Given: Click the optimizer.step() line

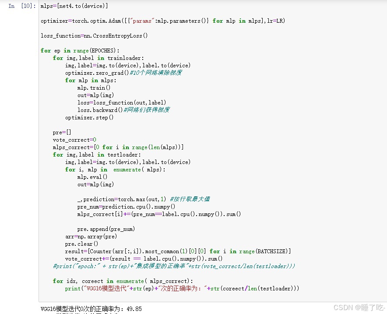Looking at the screenshot, I should click(x=89, y=118).
